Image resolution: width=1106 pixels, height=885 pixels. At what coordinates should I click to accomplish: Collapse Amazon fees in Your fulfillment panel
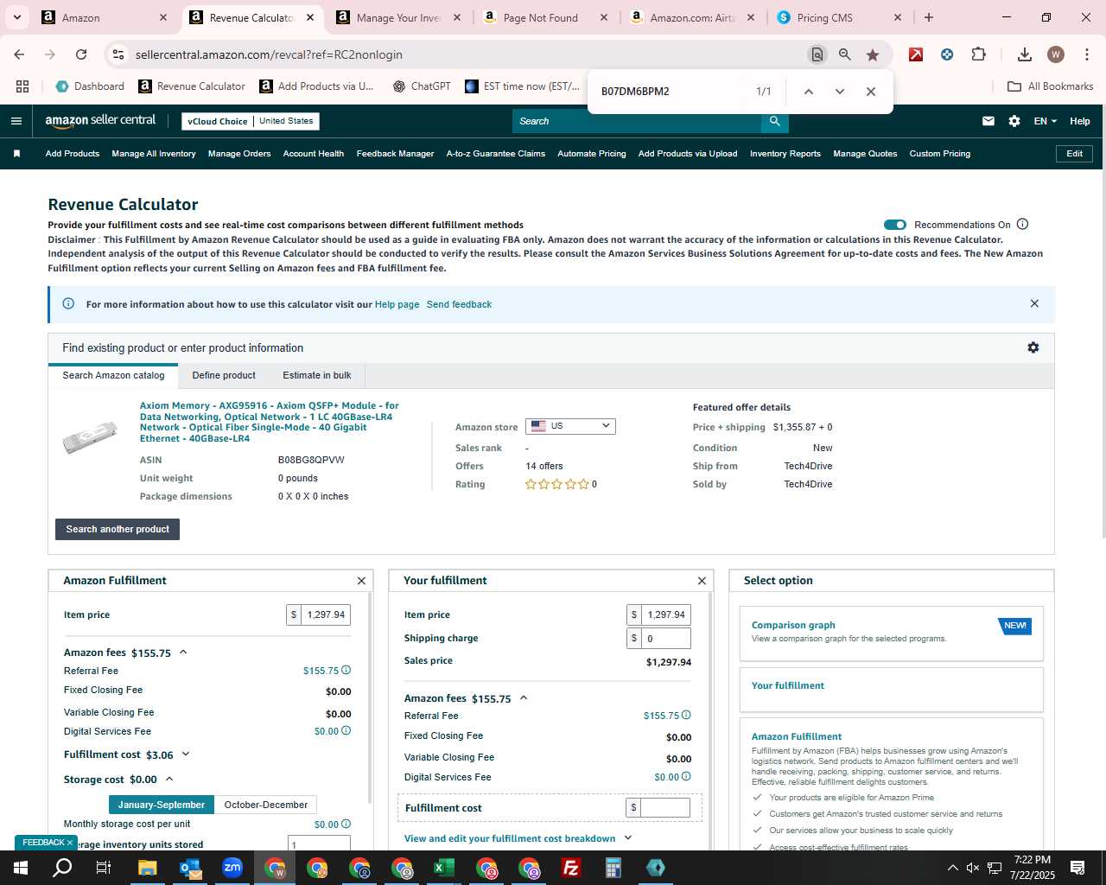(524, 698)
